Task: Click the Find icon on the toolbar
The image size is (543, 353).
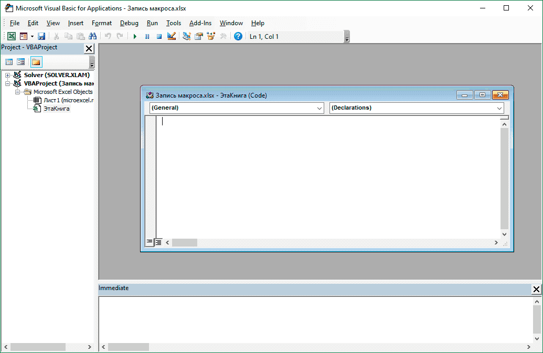Action: pos(92,36)
